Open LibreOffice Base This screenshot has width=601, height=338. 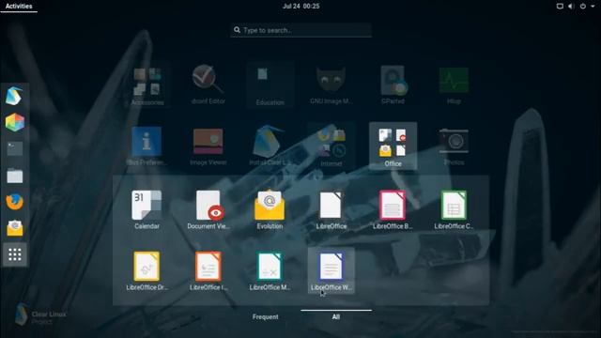(x=393, y=210)
